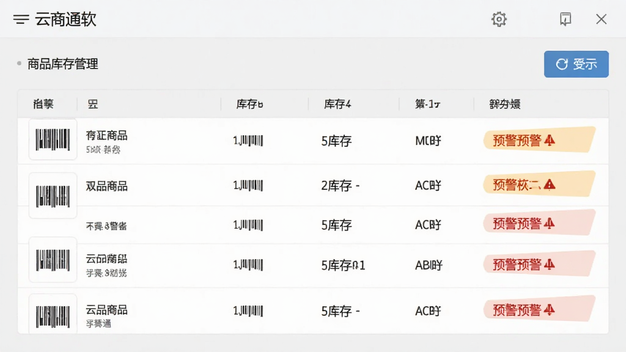Image resolution: width=626 pixels, height=352 pixels.
Task: Open the hamburger menu beside 云商通软
Action: click(x=21, y=19)
